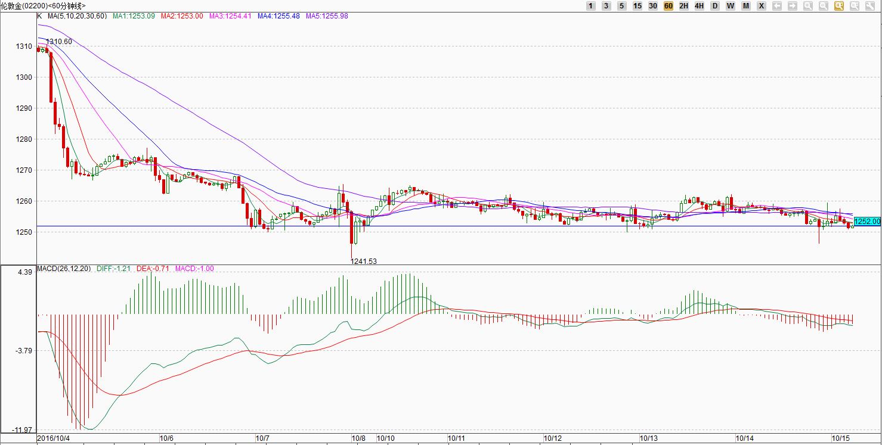Click the 10/15 date label
Screen dimensions: 882x445
(841, 438)
